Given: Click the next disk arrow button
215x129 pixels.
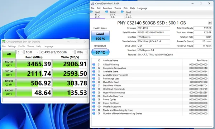Looking at the screenshot, I should point(210,23).
